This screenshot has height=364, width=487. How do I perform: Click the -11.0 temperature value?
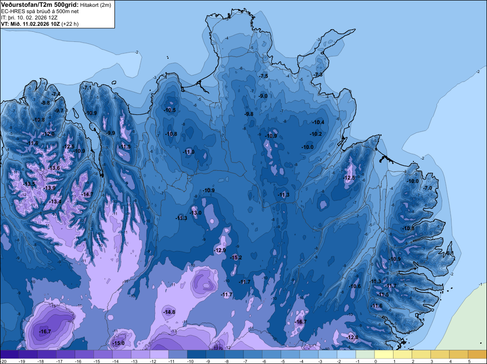(188, 152)
